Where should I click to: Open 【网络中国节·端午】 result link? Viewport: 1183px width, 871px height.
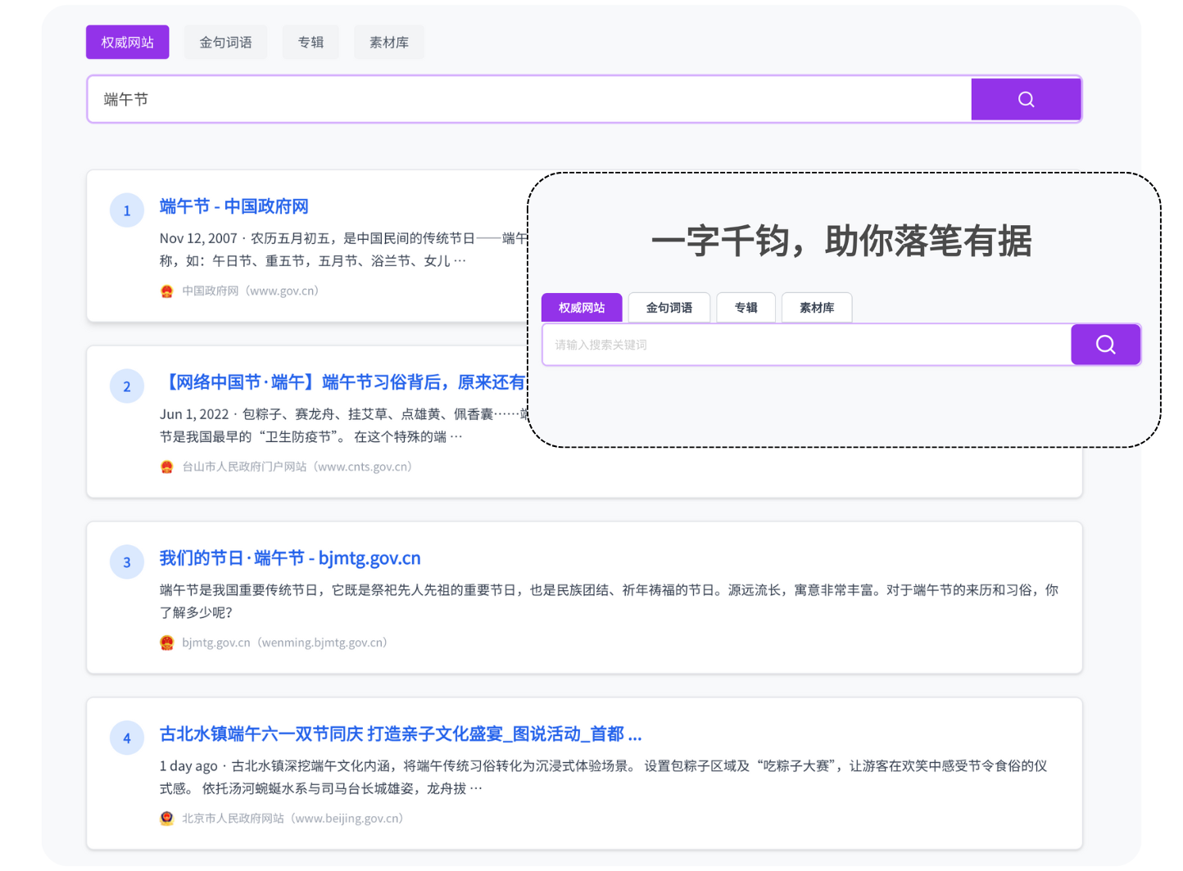point(344,382)
